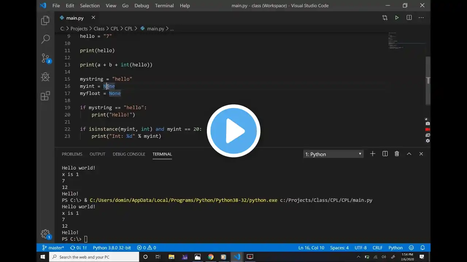The height and width of the screenshot is (262, 467).
Task: Split the terminal panel
Action: click(x=385, y=154)
